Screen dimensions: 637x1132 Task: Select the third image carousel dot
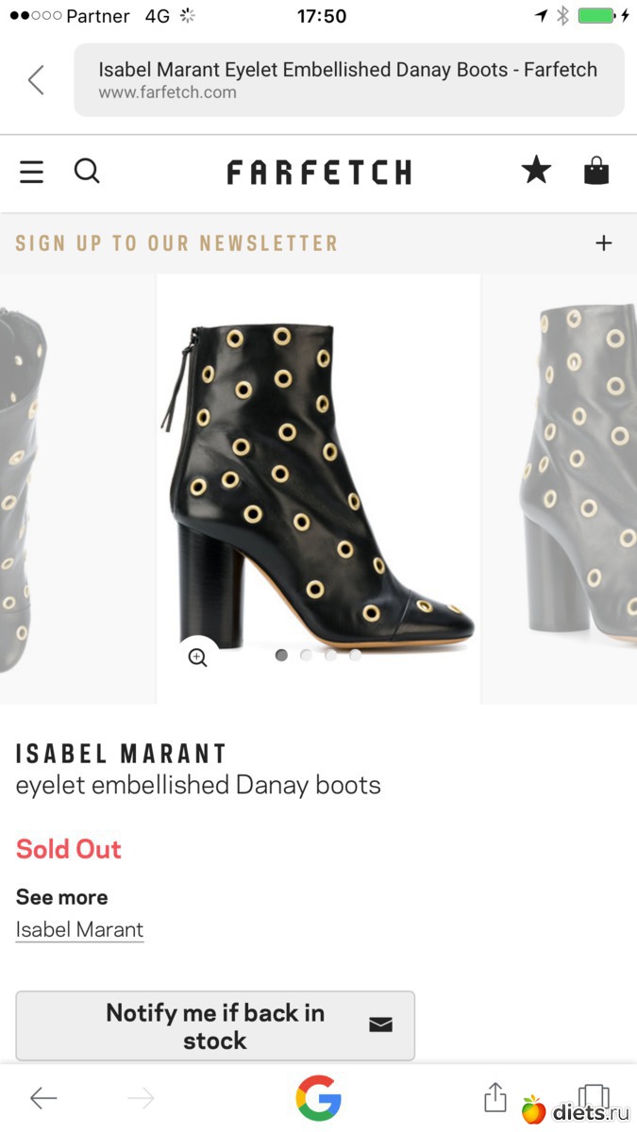(x=330, y=655)
